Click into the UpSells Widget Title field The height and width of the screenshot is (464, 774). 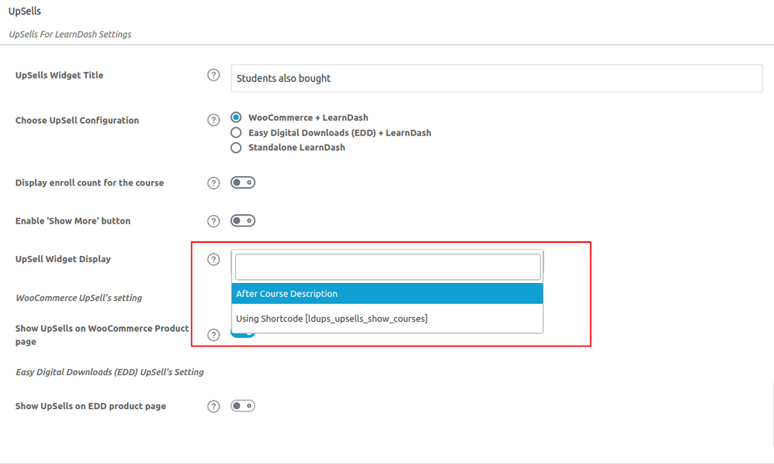497,78
